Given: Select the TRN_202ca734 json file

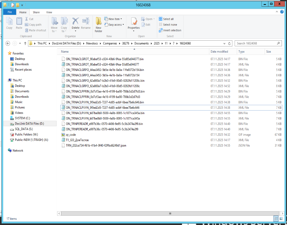Looking at the screenshot, I should [x=96, y=145].
